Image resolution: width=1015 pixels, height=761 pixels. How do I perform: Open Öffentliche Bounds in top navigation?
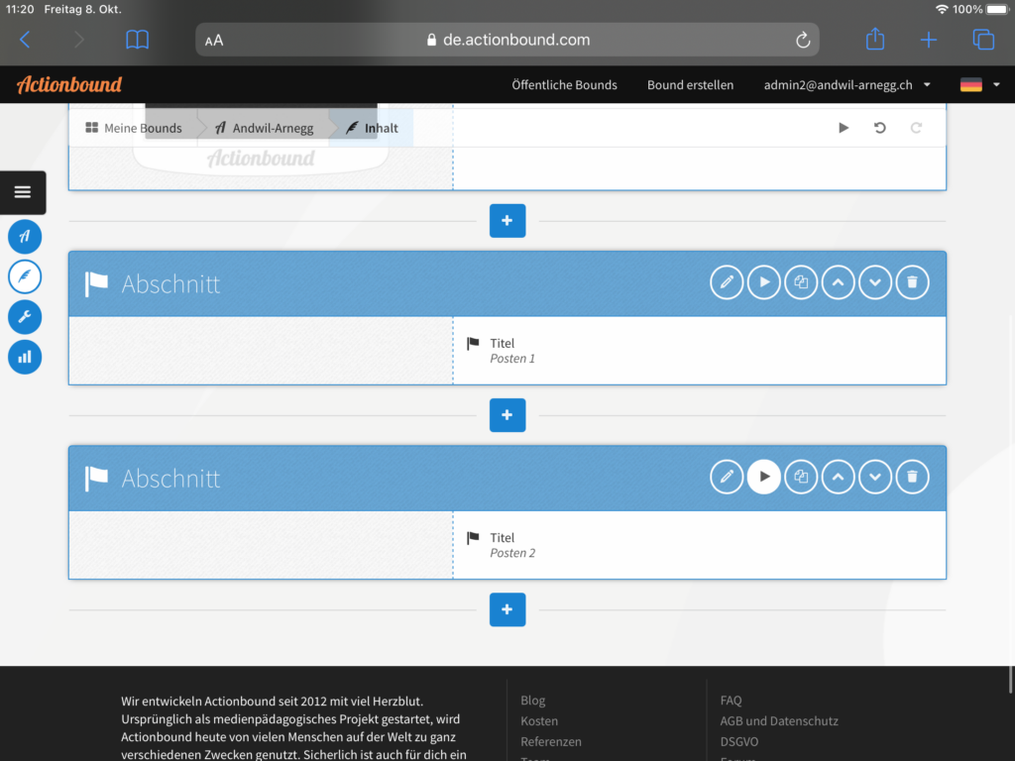564,85
